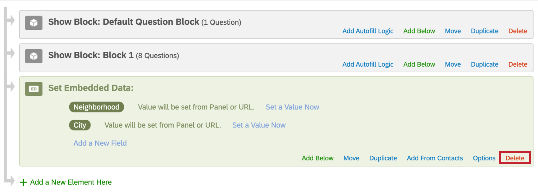Move the Block 1 element
538x192 pixels.
click(453, 64)
